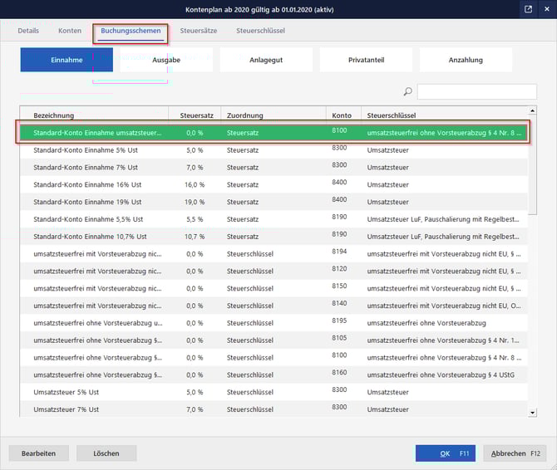Viewport: 557px width, 470px height.
Task: Close the Kontenplan dialog
Action: (547, 9)
